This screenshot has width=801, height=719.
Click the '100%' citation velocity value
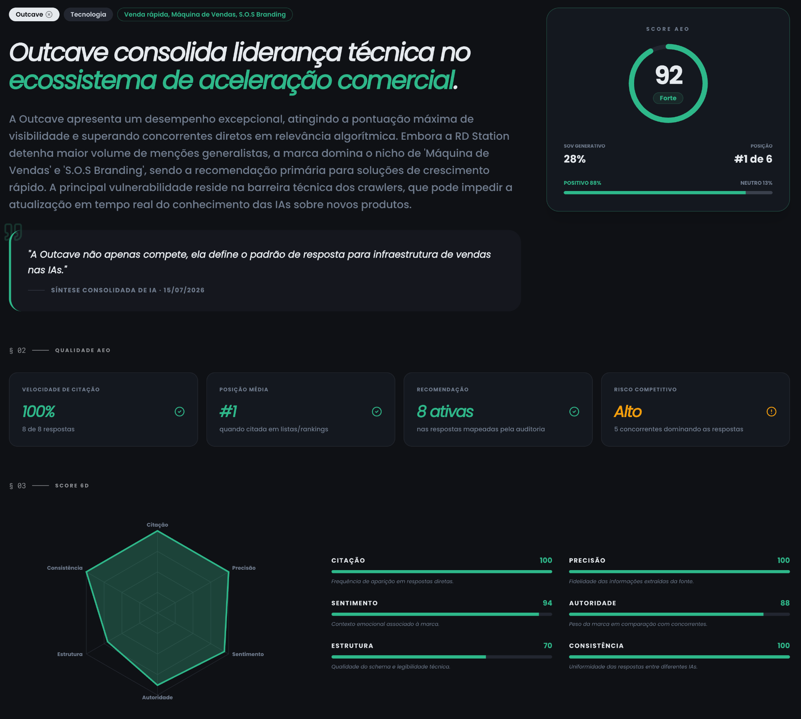[x=38, y=412]
